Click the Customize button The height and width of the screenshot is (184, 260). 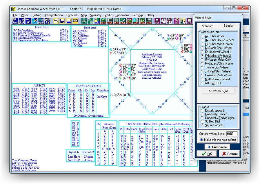[x=217, y=147]
